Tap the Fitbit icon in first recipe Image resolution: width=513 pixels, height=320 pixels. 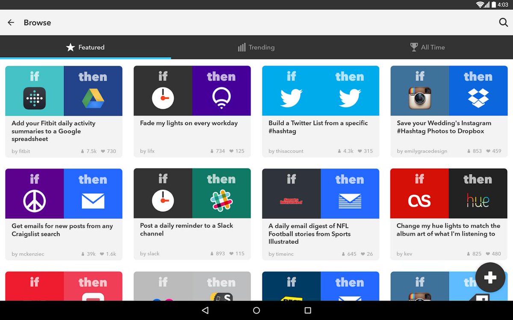pos(35,98)
